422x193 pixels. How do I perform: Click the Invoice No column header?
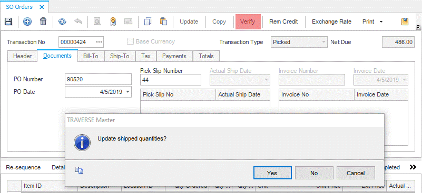tap(317, 94)
